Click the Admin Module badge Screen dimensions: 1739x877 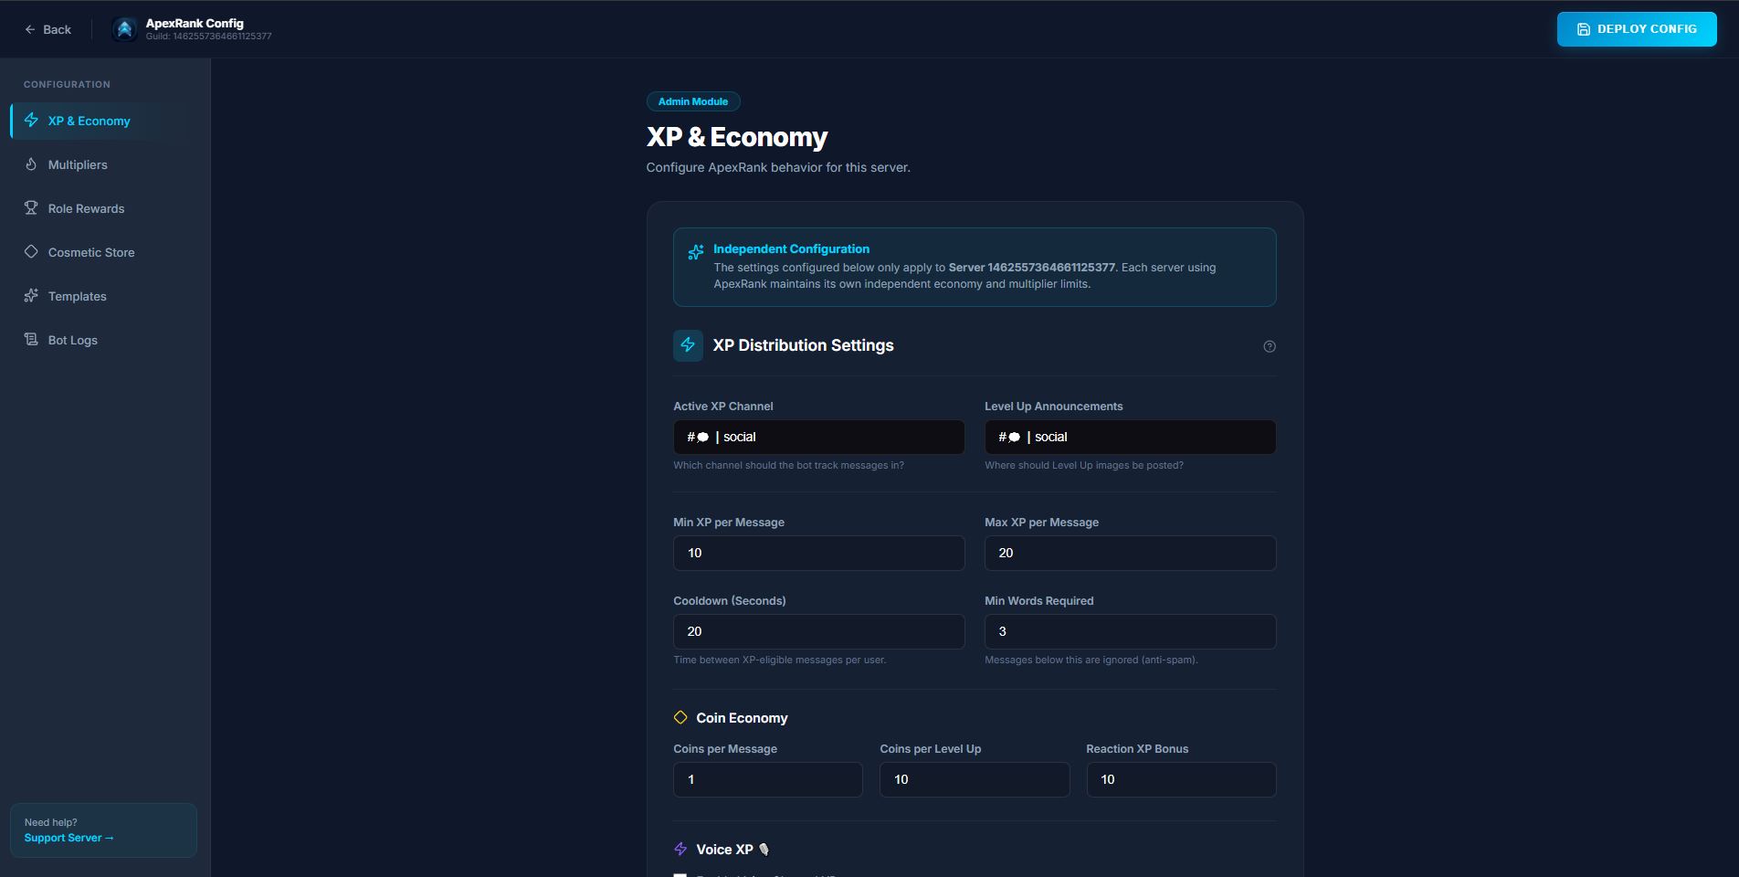[693, 101]
